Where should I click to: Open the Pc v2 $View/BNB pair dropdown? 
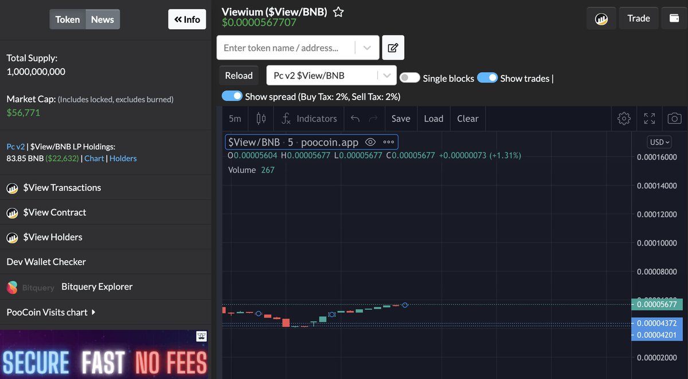point(331,75)
